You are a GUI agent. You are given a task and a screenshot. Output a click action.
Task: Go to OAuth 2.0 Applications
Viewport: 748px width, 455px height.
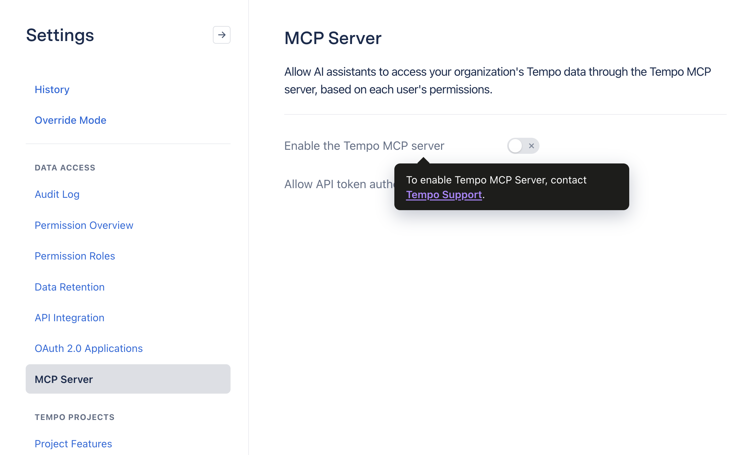(x=89, y=348)
